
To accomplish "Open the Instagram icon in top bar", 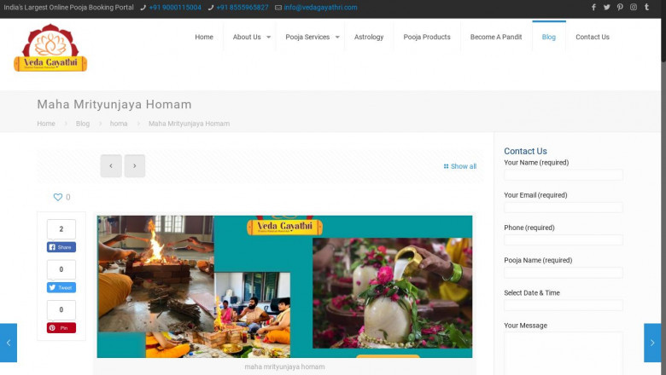I will tap(634, 7).
